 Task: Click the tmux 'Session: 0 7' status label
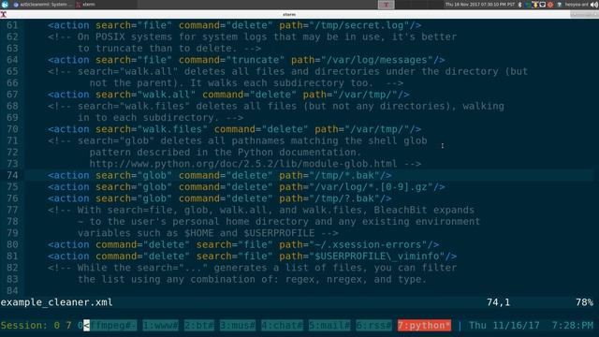(36, 325)
